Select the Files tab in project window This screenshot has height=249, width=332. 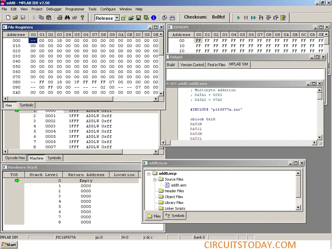coord(154,216)
